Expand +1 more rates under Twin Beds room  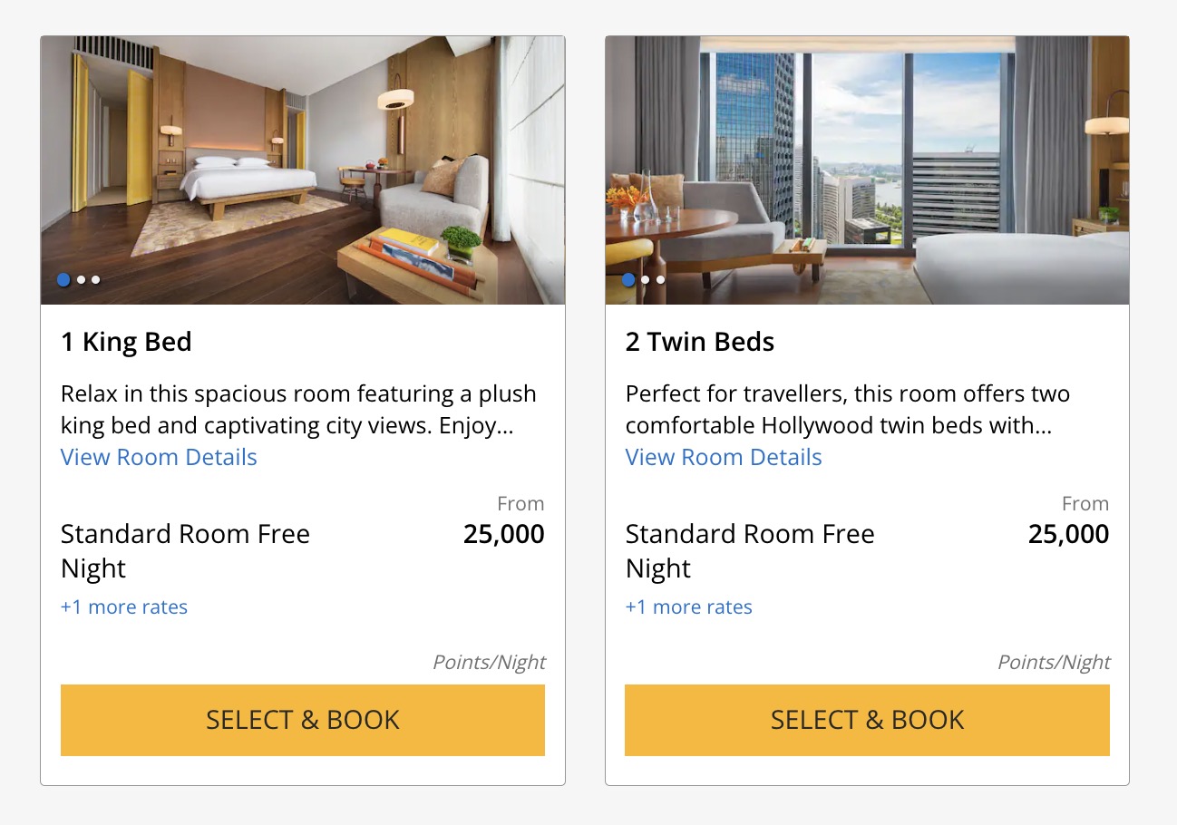pyautogui.click(x=688, y=607)
